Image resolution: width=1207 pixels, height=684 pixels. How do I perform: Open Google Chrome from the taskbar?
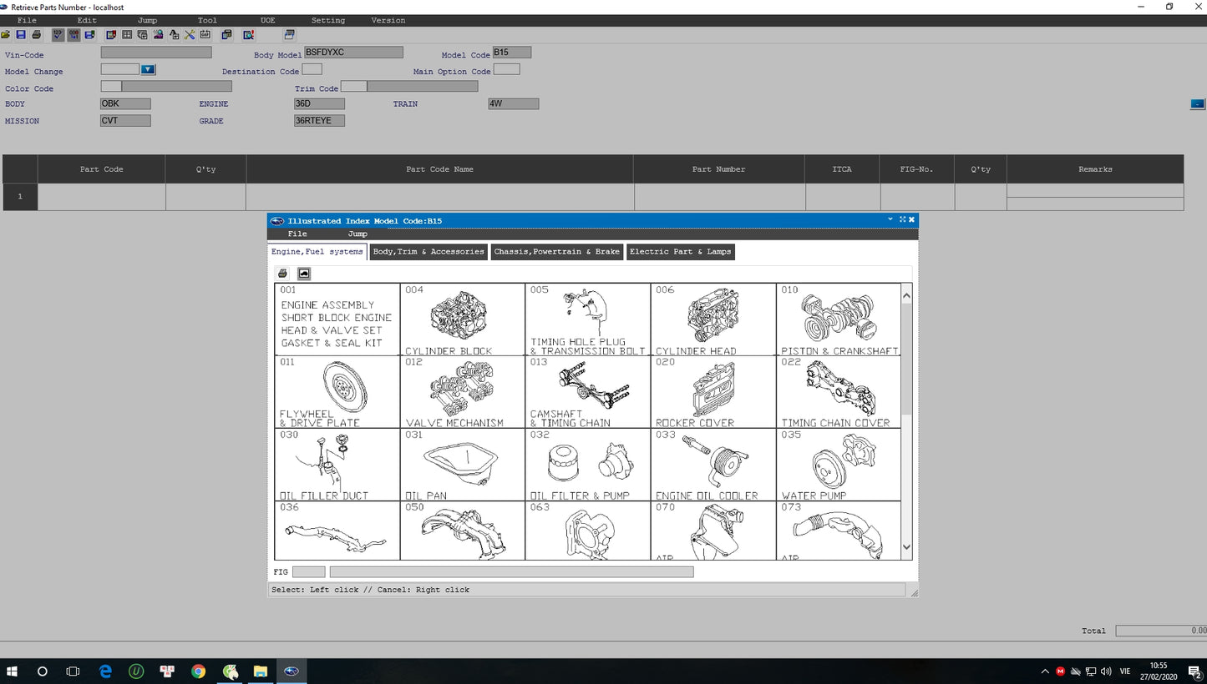(198, 671)
